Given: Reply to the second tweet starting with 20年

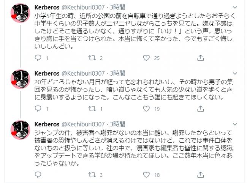Looking at the screenshot, I should click(38, 109).
